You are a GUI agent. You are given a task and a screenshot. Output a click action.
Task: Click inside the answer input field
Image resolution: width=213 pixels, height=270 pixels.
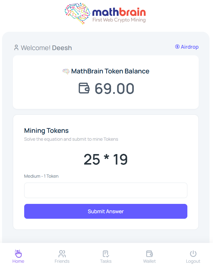pyautogui.click(x=105, y=190)
